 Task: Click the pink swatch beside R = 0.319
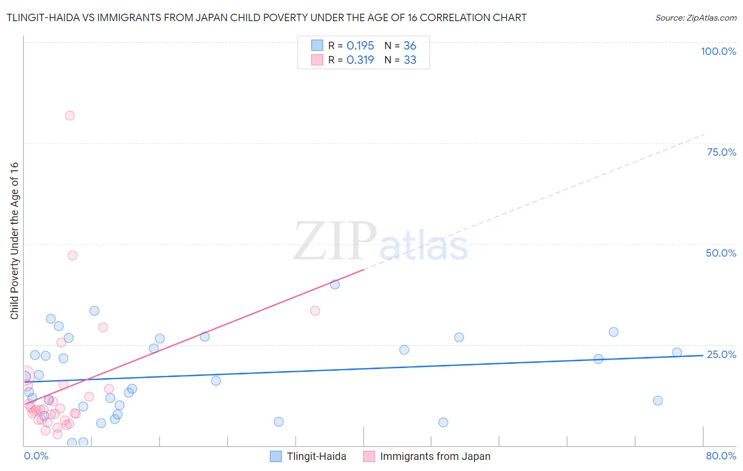pyautogui.click(x=317, y=60)
